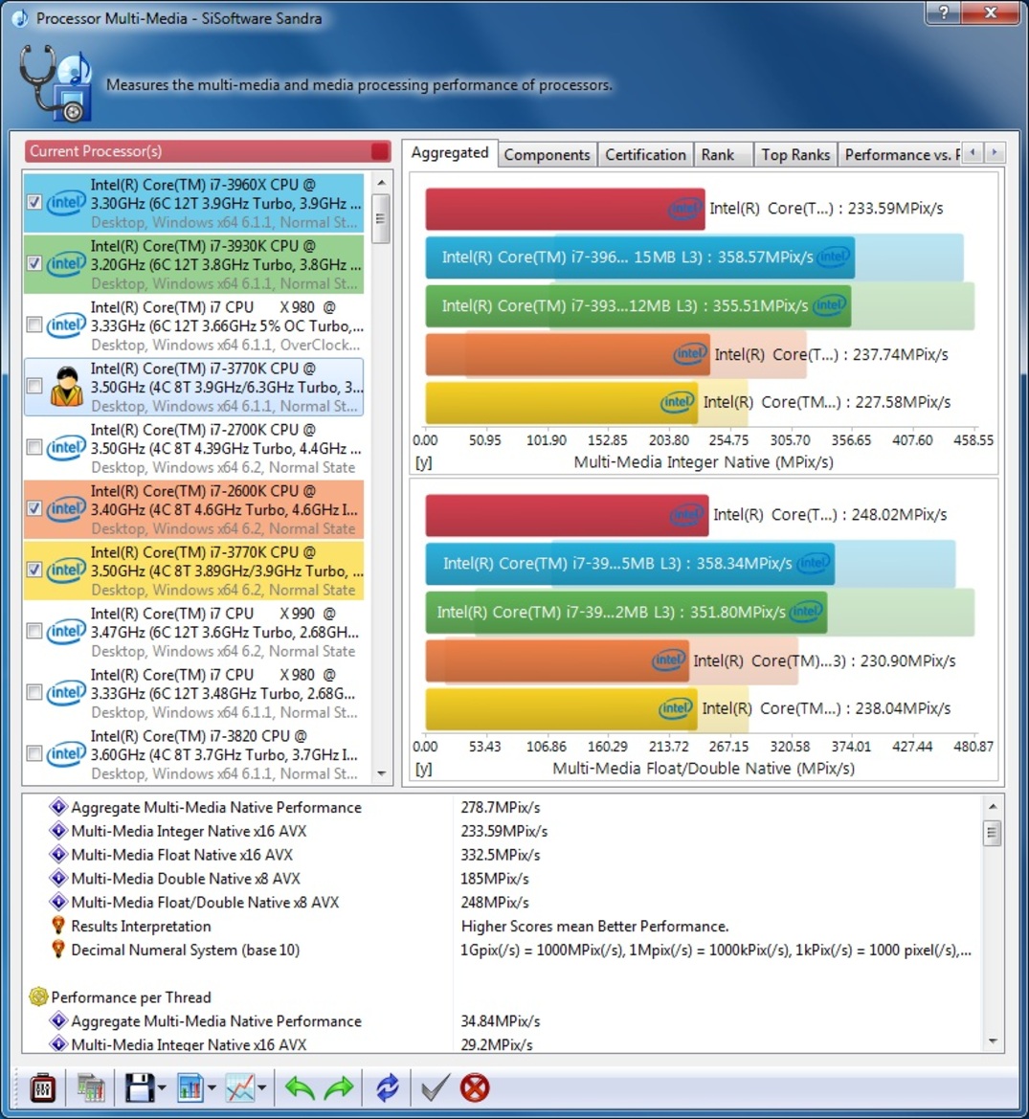Click the green back arrow
This screenshot has height=1119, width=1029.
click(300, 1088)
